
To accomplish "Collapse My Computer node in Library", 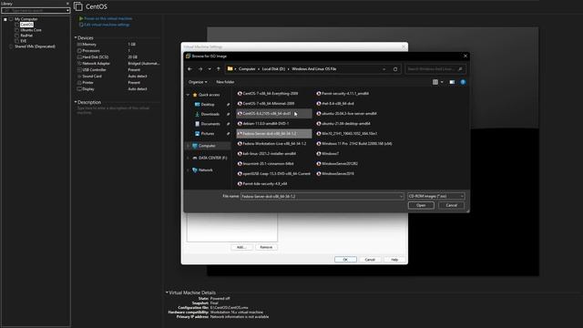I will tap(5, 19).
